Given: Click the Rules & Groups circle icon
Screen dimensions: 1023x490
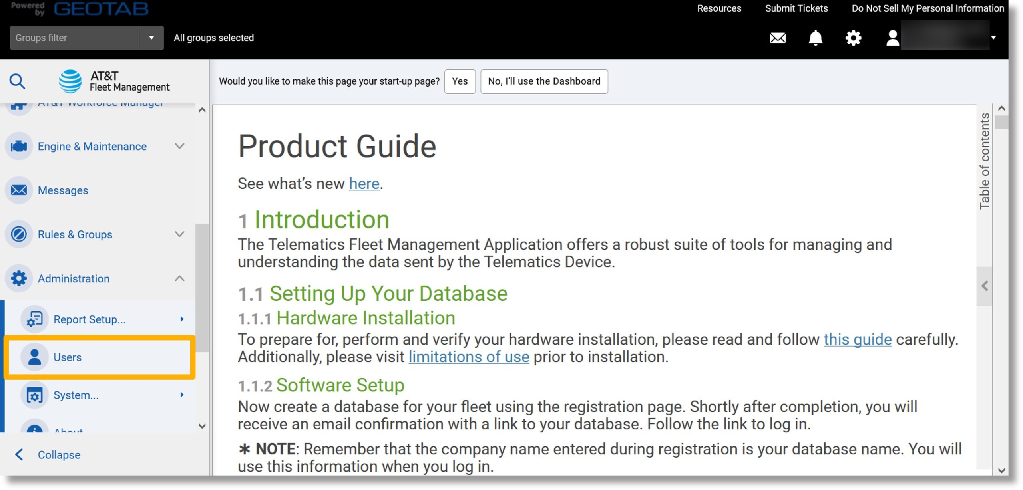Looking at the screenshot, I should click(x=19, y=234).
